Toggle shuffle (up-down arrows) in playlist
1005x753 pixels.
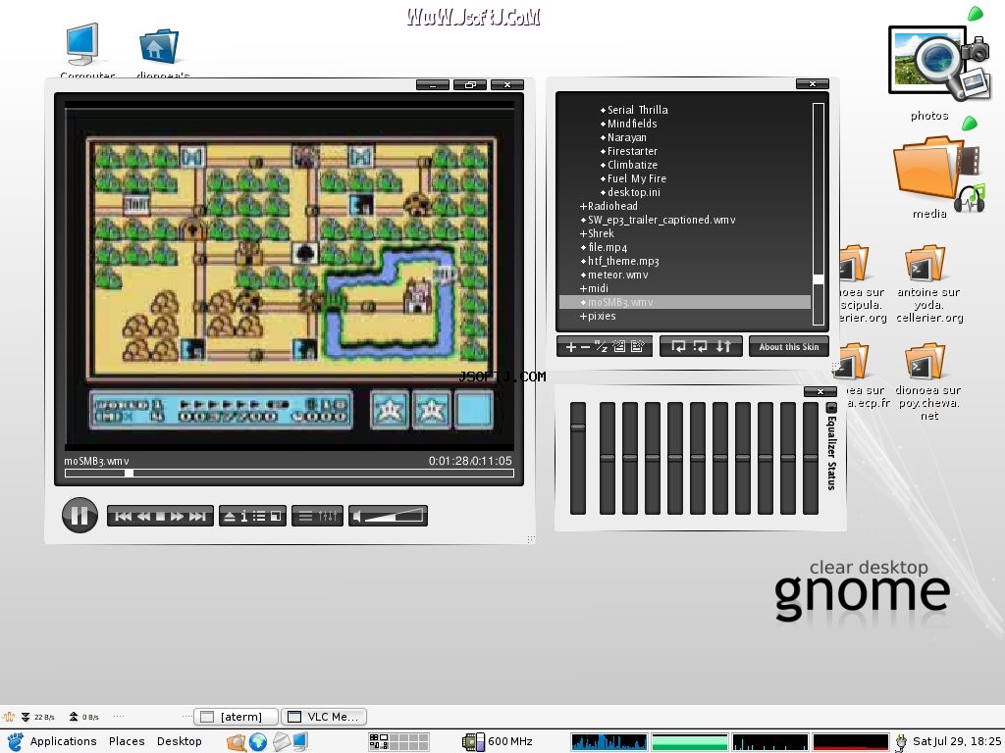(x=723, y=346)
